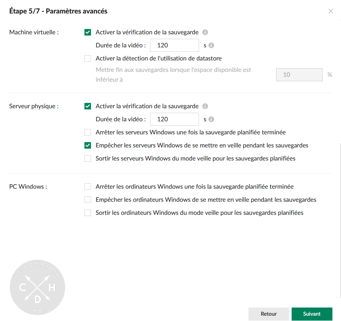Click the datastore percentage threshold field
This screenshot has width=341, height=321.
tap(299, 75)
